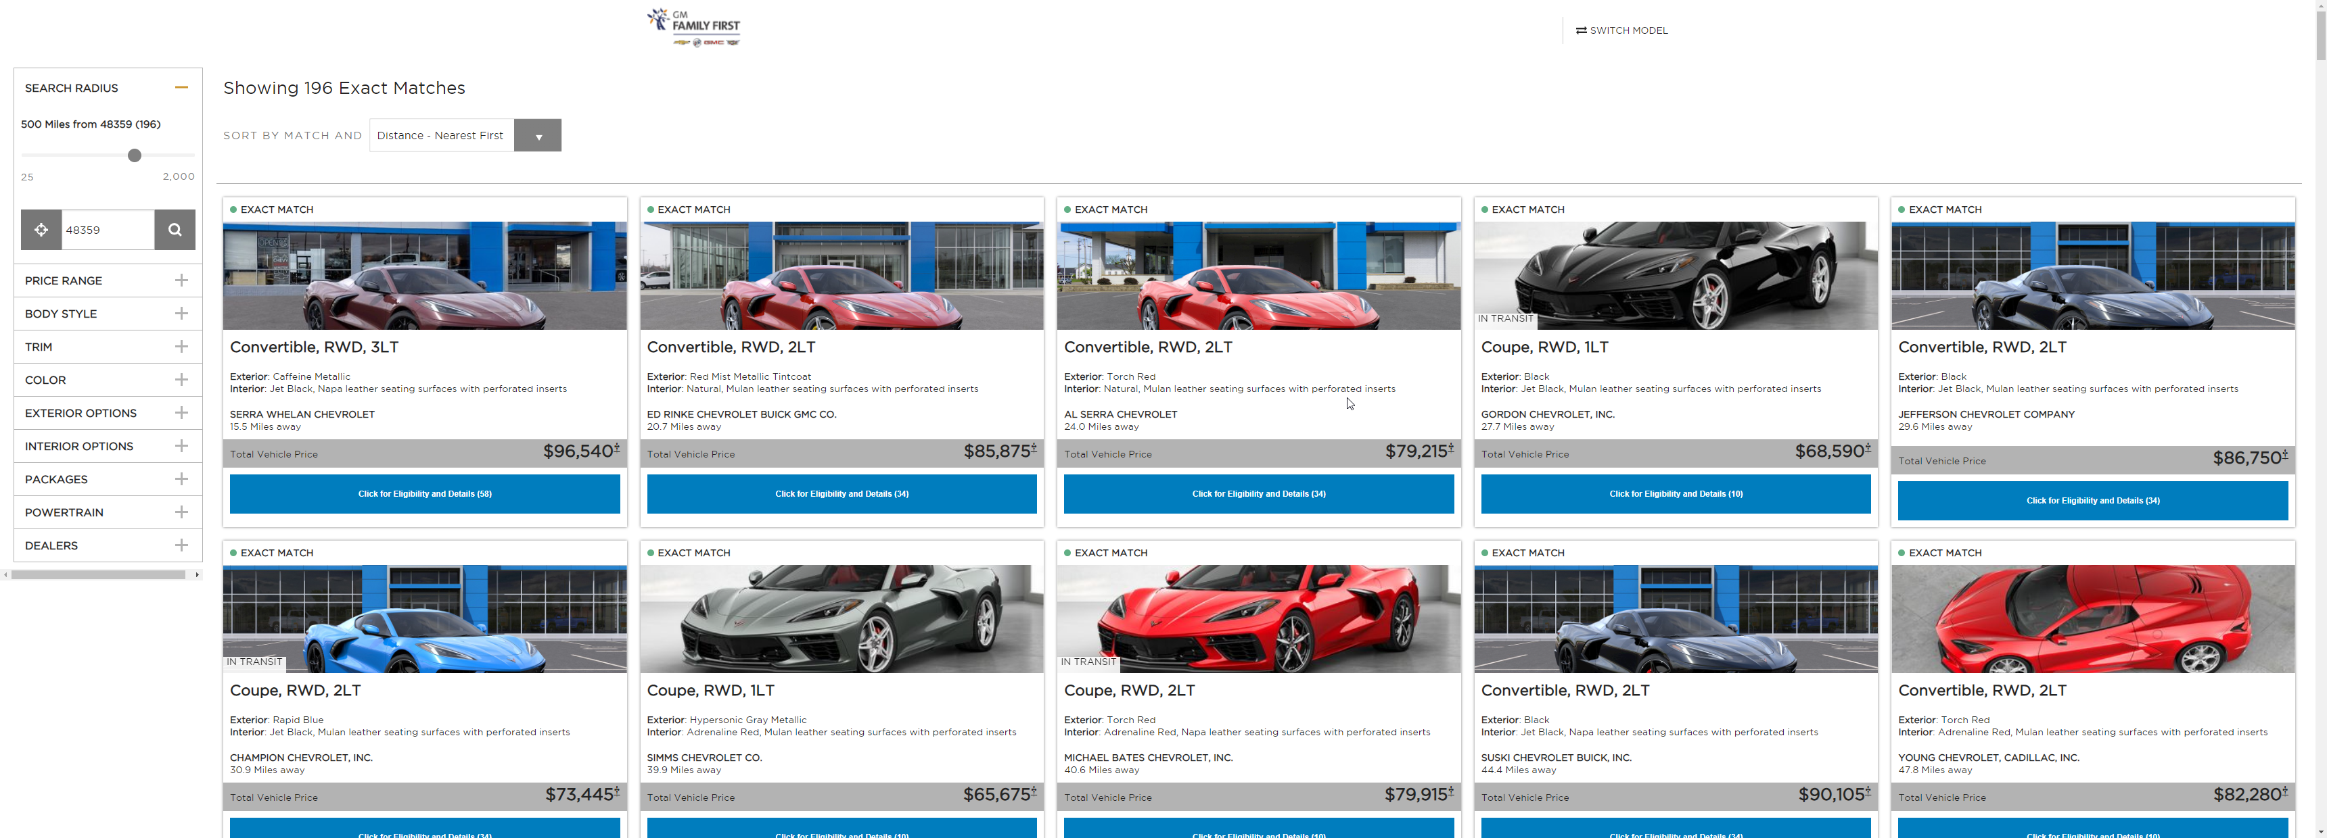Use current location crosshair icon

pyautogui.click(x=41, y=230)
